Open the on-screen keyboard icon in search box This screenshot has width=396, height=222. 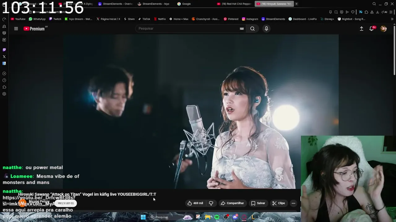(x=242, y=29)
